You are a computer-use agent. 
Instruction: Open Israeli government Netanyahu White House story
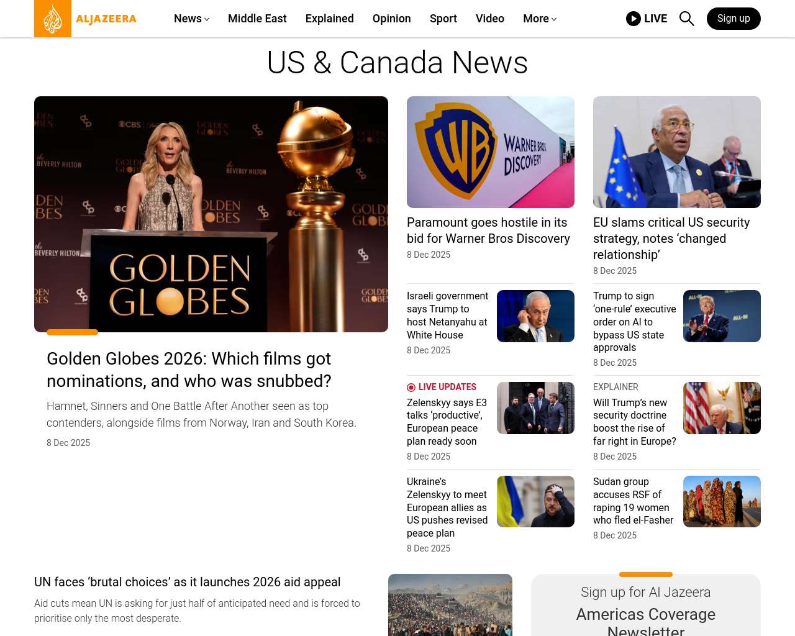(x=447, y=316)
